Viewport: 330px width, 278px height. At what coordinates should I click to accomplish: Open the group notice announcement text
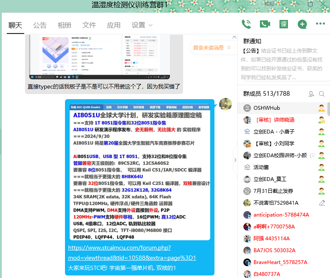[x=282, y=64]
